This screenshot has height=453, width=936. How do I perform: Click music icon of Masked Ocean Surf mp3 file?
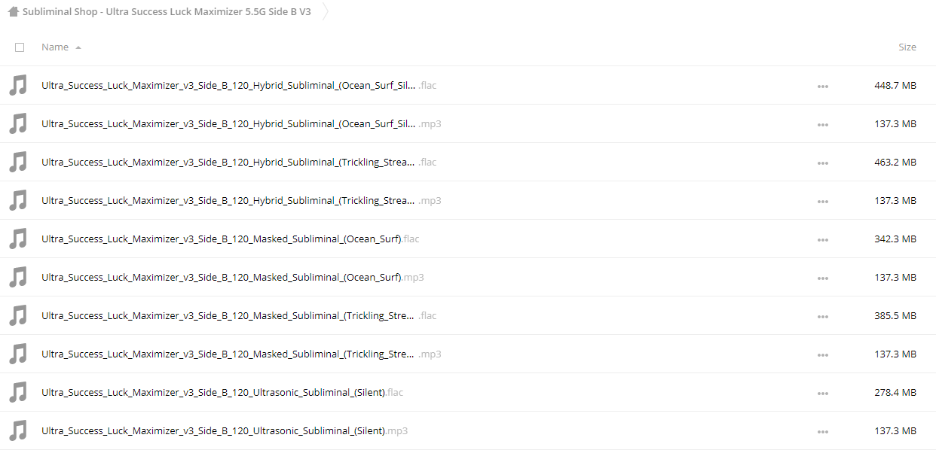18,277
